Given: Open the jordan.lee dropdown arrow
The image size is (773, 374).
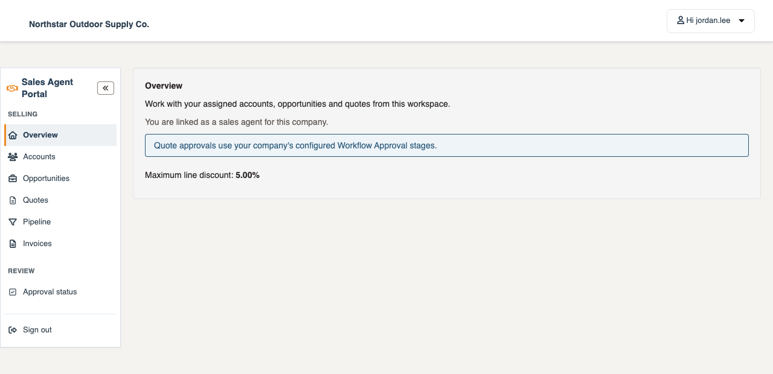Looking at the screenshot, I should 742,21.
